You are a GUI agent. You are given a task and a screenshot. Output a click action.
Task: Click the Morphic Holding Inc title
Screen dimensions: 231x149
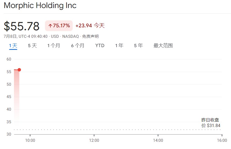click(x=40, y=5)
